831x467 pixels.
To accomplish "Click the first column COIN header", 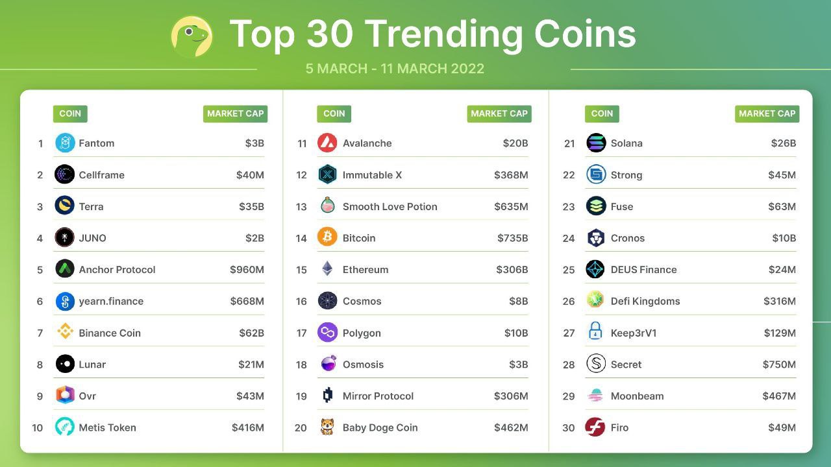I will (70, 114).
